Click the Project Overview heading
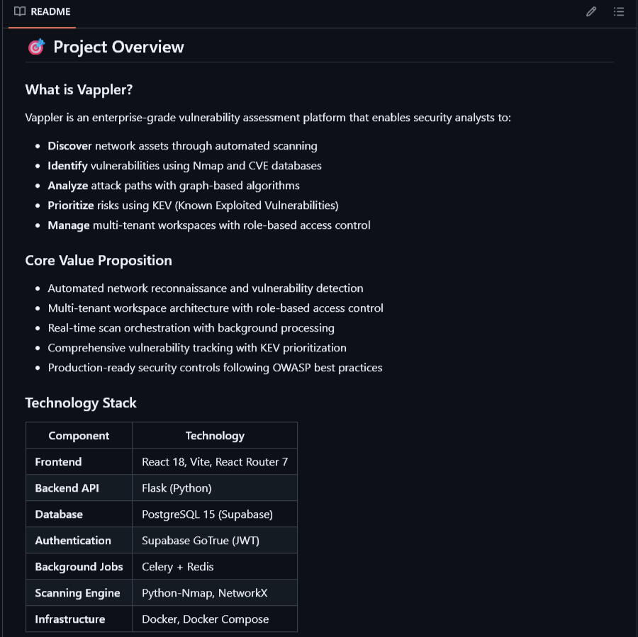Image resolution: width=638 pixels, height=637 pixels. (118, 47)
